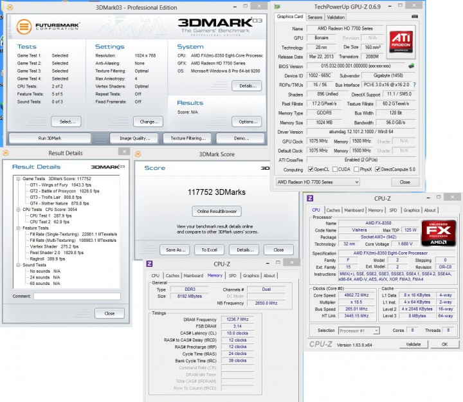
Task: Click the Core Speed 4902.72 MHz value
Action: [x=356, y=295]
